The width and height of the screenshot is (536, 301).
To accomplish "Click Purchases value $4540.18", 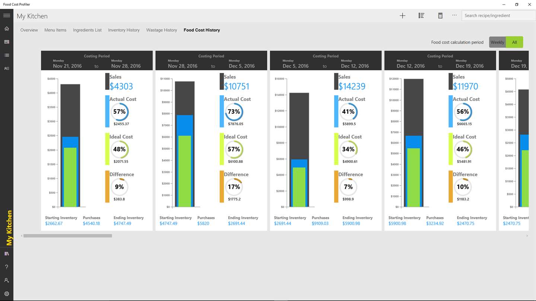I will [92, 224].
